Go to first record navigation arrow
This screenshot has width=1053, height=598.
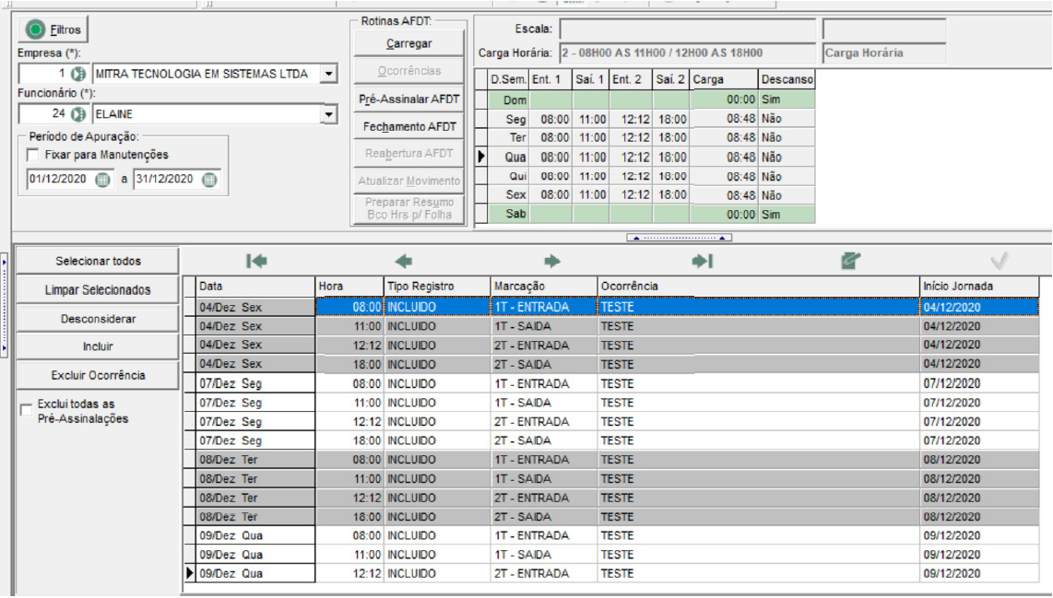point(256,261)
